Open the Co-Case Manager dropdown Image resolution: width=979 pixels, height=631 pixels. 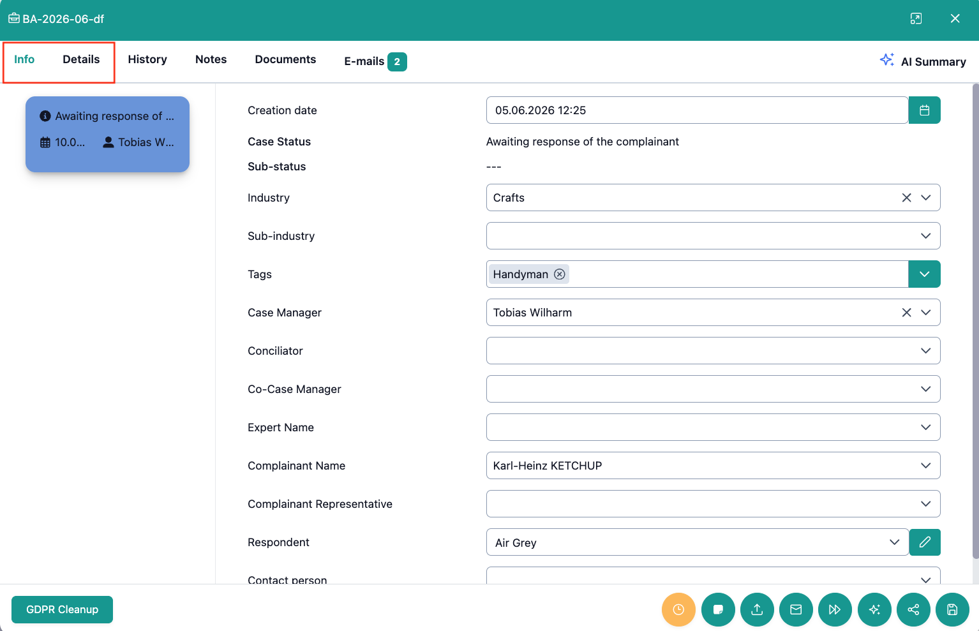(926, 389)
